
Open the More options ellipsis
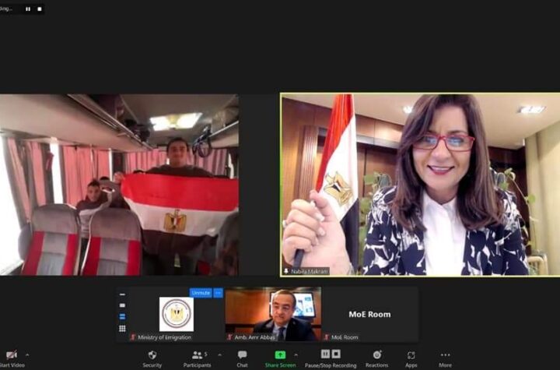445,355
